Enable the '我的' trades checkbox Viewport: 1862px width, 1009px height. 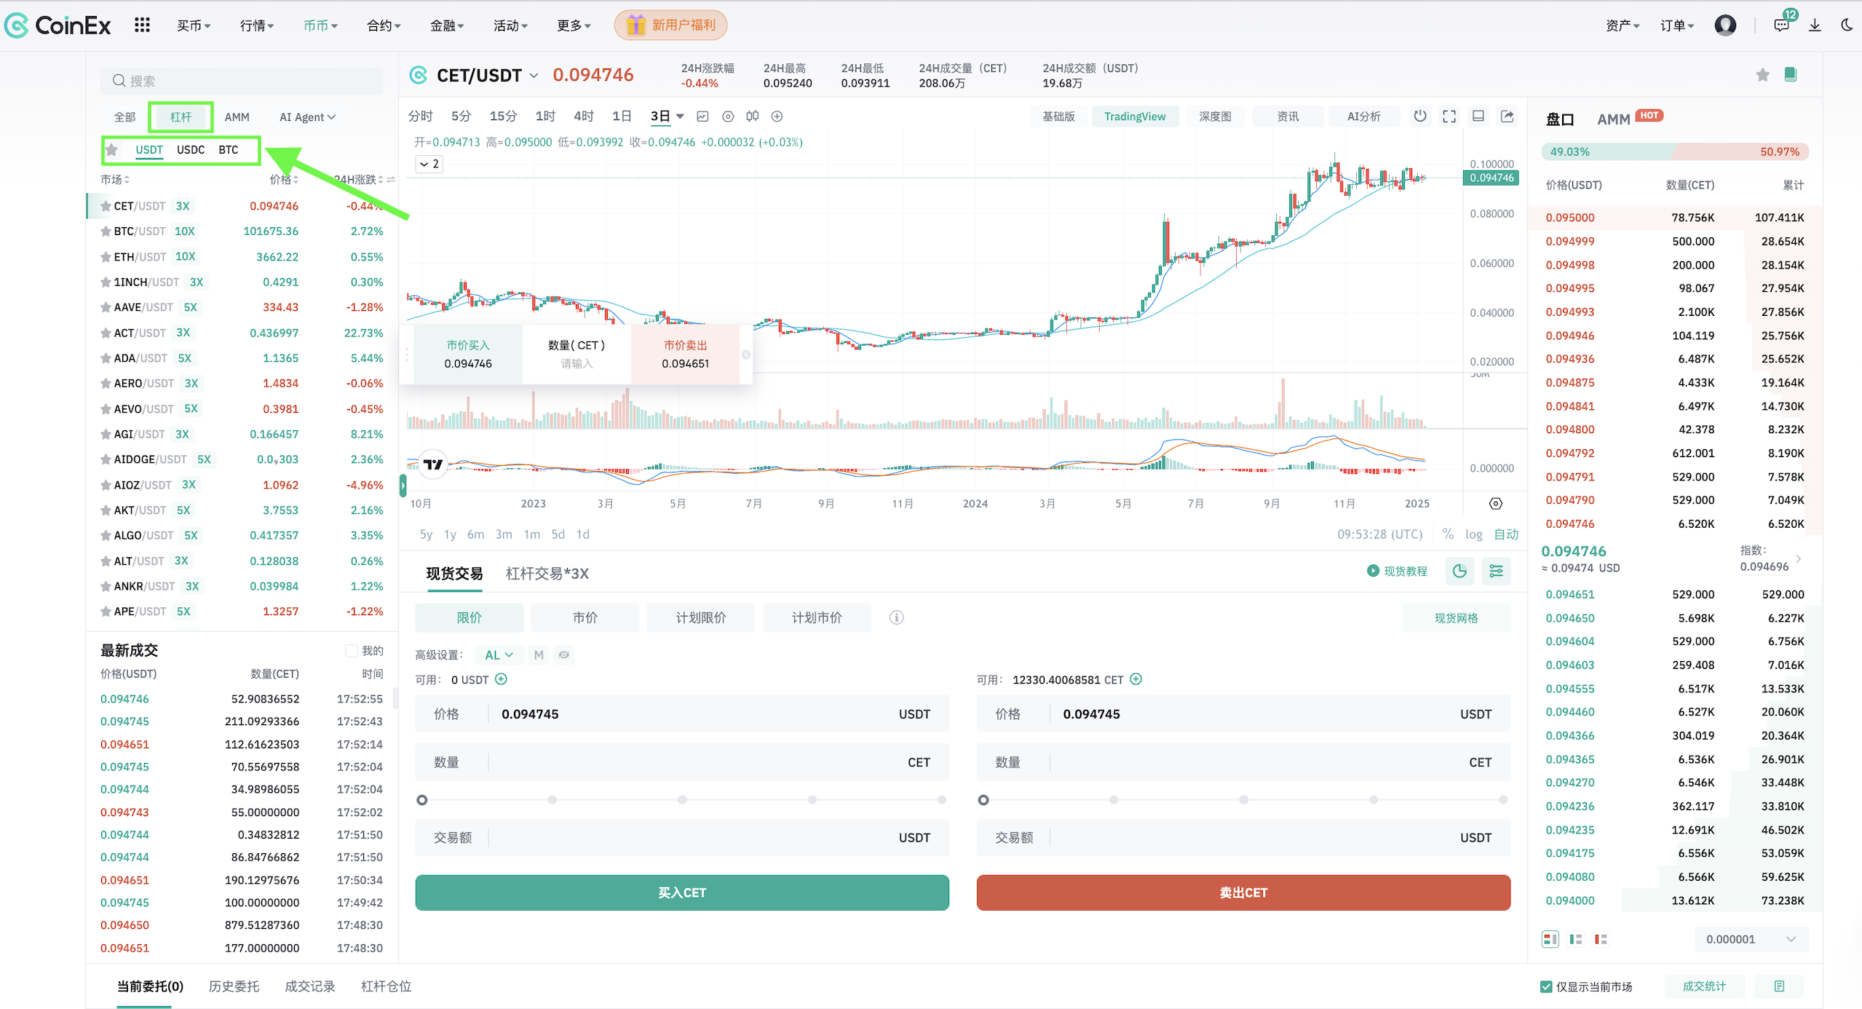[352, 650]
